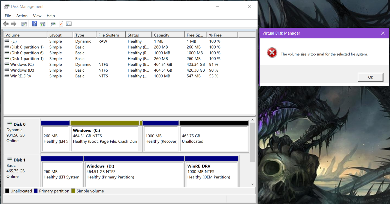Click the disk pane scroll down arrow
Screen dimensions: 390x204
pyautogui.click(x=252, y=184)
